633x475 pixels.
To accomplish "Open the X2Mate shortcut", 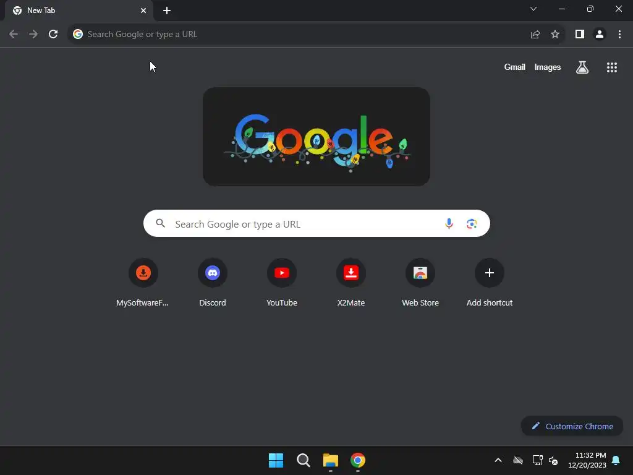I will tap(351, 283).
